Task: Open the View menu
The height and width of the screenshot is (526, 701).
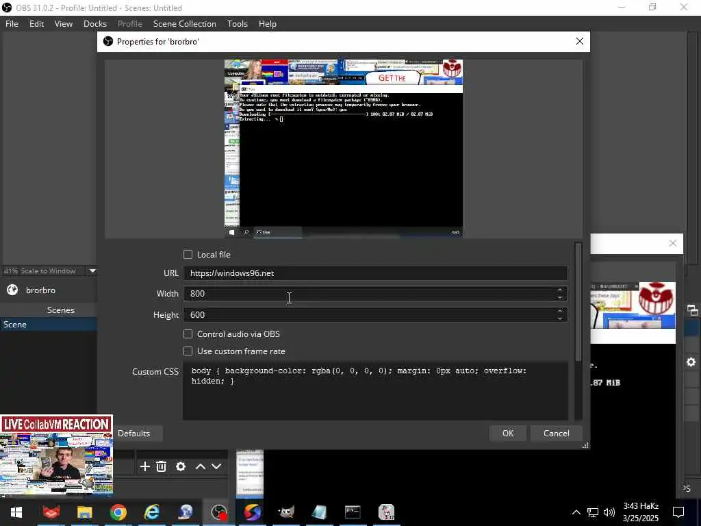Action: (x=64, y=24)
